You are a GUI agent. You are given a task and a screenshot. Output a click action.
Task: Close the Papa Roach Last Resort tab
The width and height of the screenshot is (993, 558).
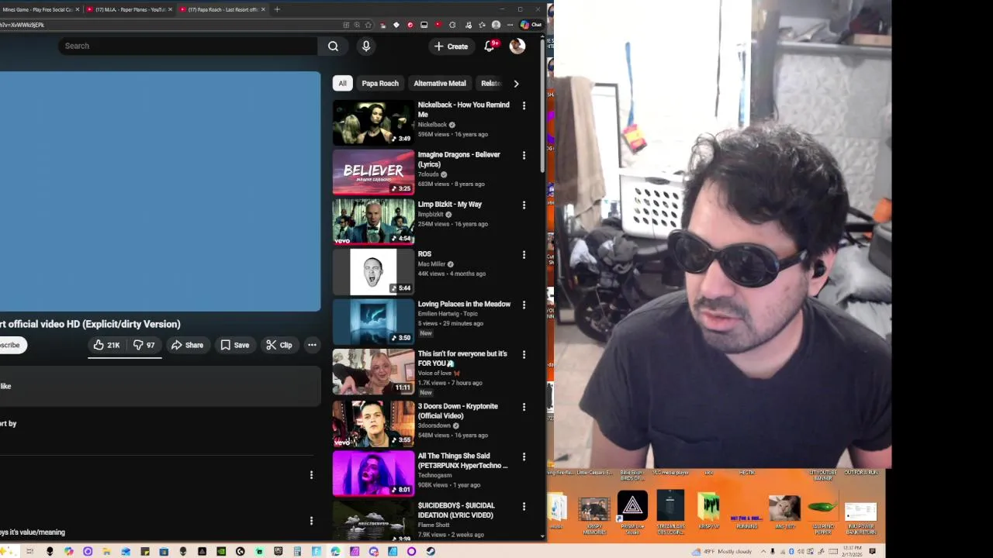tap(263, 9)
